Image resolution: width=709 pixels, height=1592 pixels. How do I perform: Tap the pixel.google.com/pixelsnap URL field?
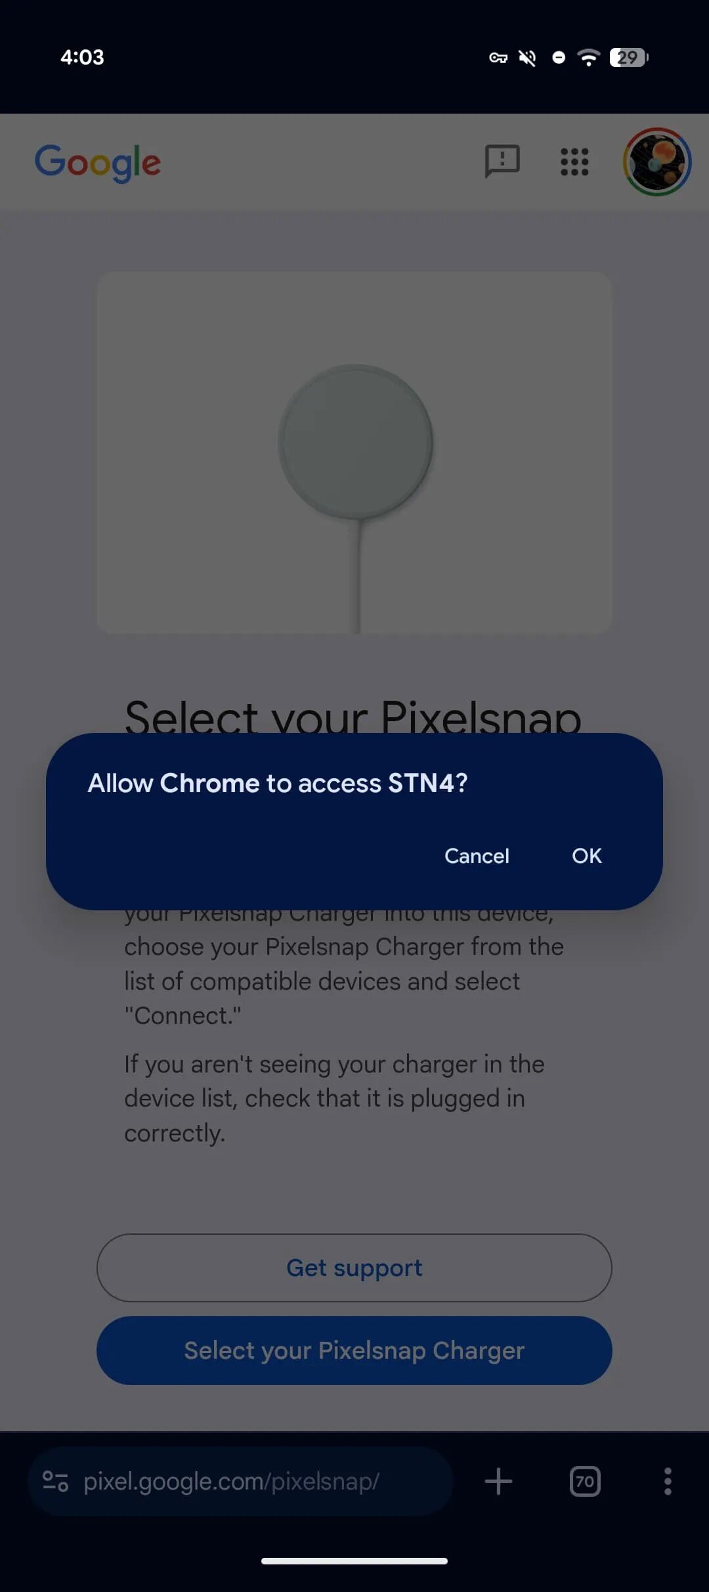point(240,1482)
